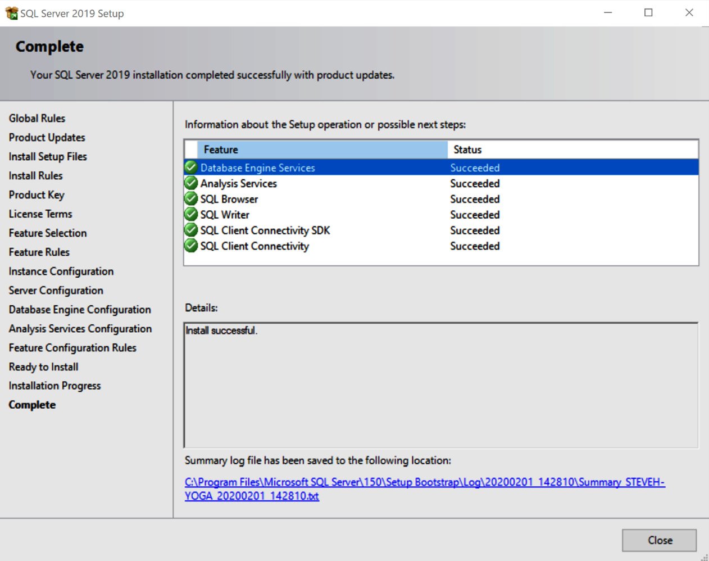
Task: Select the SQL Client Connectivity SDK row
Action: (441, 230)
